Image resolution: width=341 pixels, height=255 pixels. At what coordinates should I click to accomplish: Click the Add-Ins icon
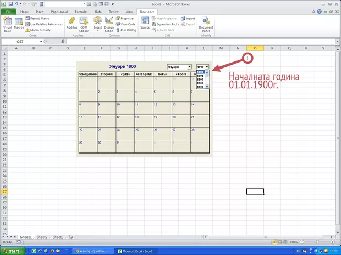72,24
